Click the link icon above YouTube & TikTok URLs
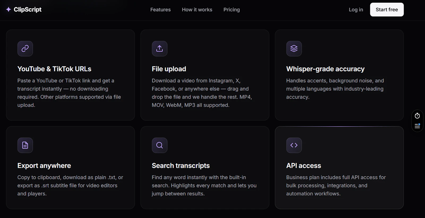The image size is (425, 218). coord(25,49)
